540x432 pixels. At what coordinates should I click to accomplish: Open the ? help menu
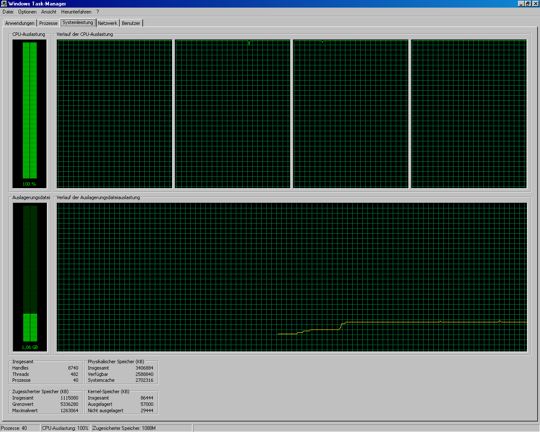click(x=97, y=12)
